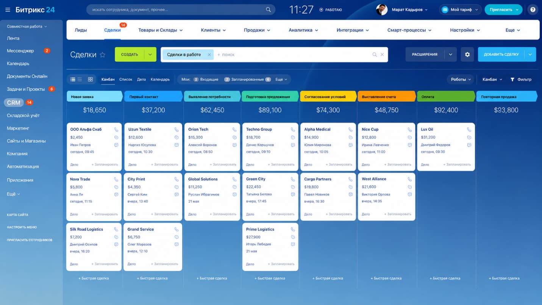Call Orion Tech via phone icon
The image size is (542, 305).
234,129
